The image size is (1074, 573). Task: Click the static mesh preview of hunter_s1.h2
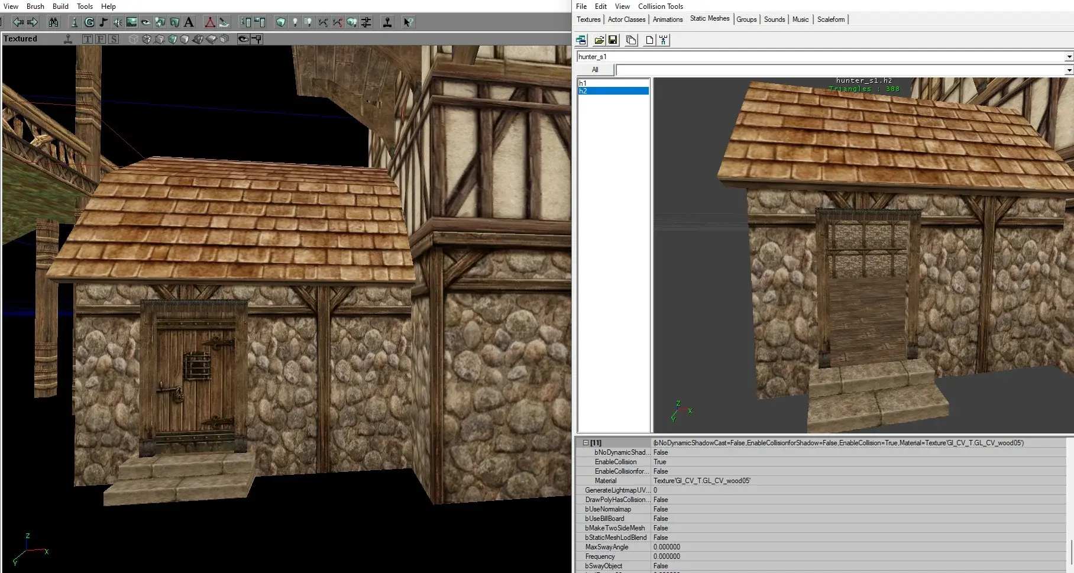[863, 255]
